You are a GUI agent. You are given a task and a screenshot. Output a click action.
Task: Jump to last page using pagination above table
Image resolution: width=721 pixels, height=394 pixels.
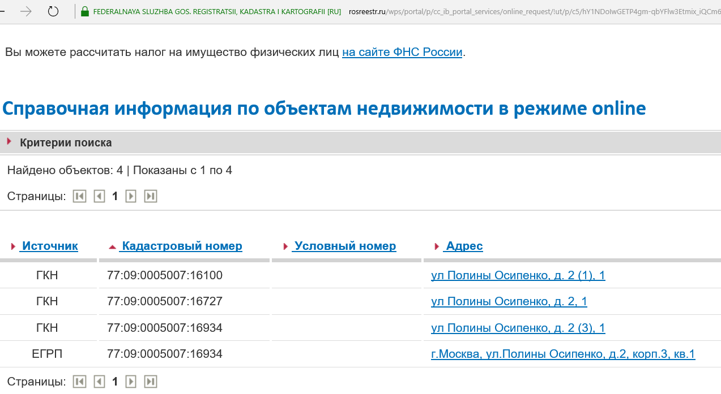[x=151, y=196]
